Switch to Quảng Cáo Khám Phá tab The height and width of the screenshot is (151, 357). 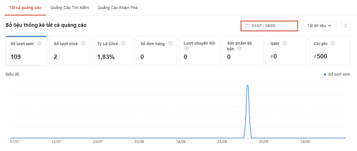pos(118,8)
